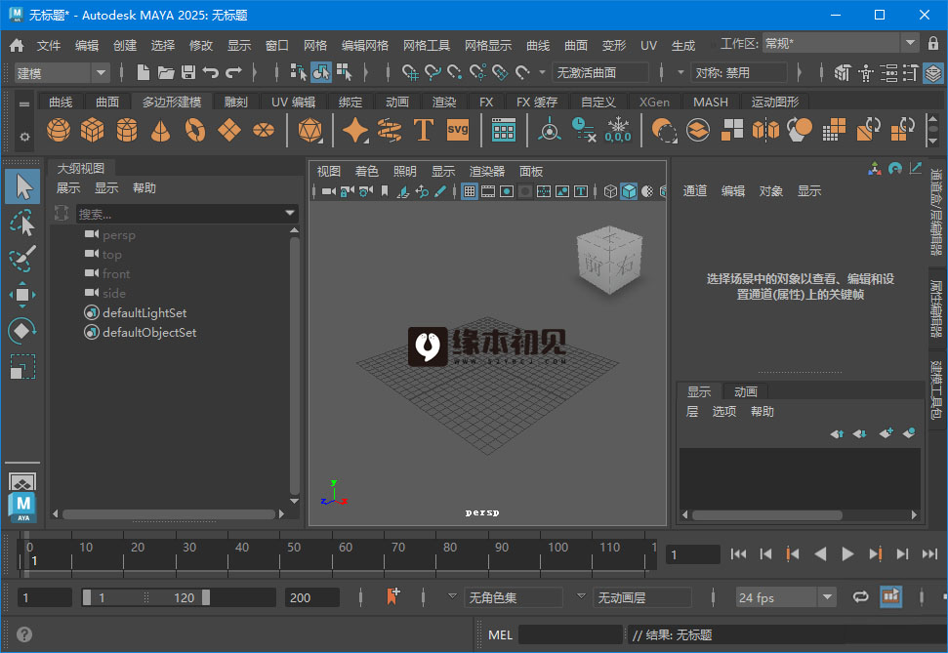Viewport: 948px width, 653px height.
Task: Click the open scene folder icon
Action: coord(166,72)
